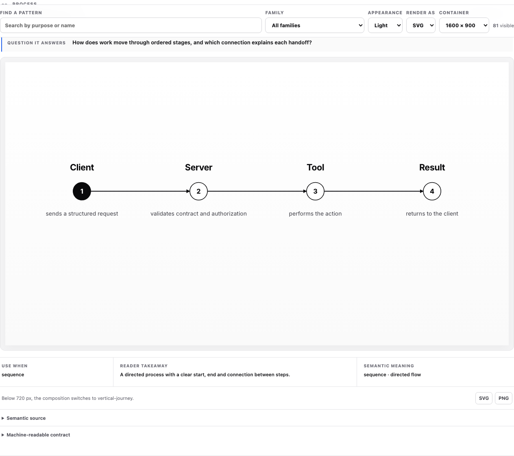The width and height of the screenshot is (514, 456).
Task: Click the Server stage heading
Action: tap(198, 168)
